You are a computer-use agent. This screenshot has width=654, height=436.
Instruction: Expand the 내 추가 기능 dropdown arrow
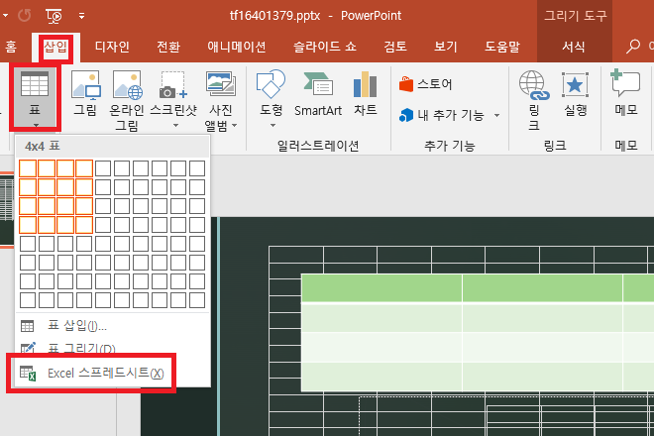coord(496,115)
